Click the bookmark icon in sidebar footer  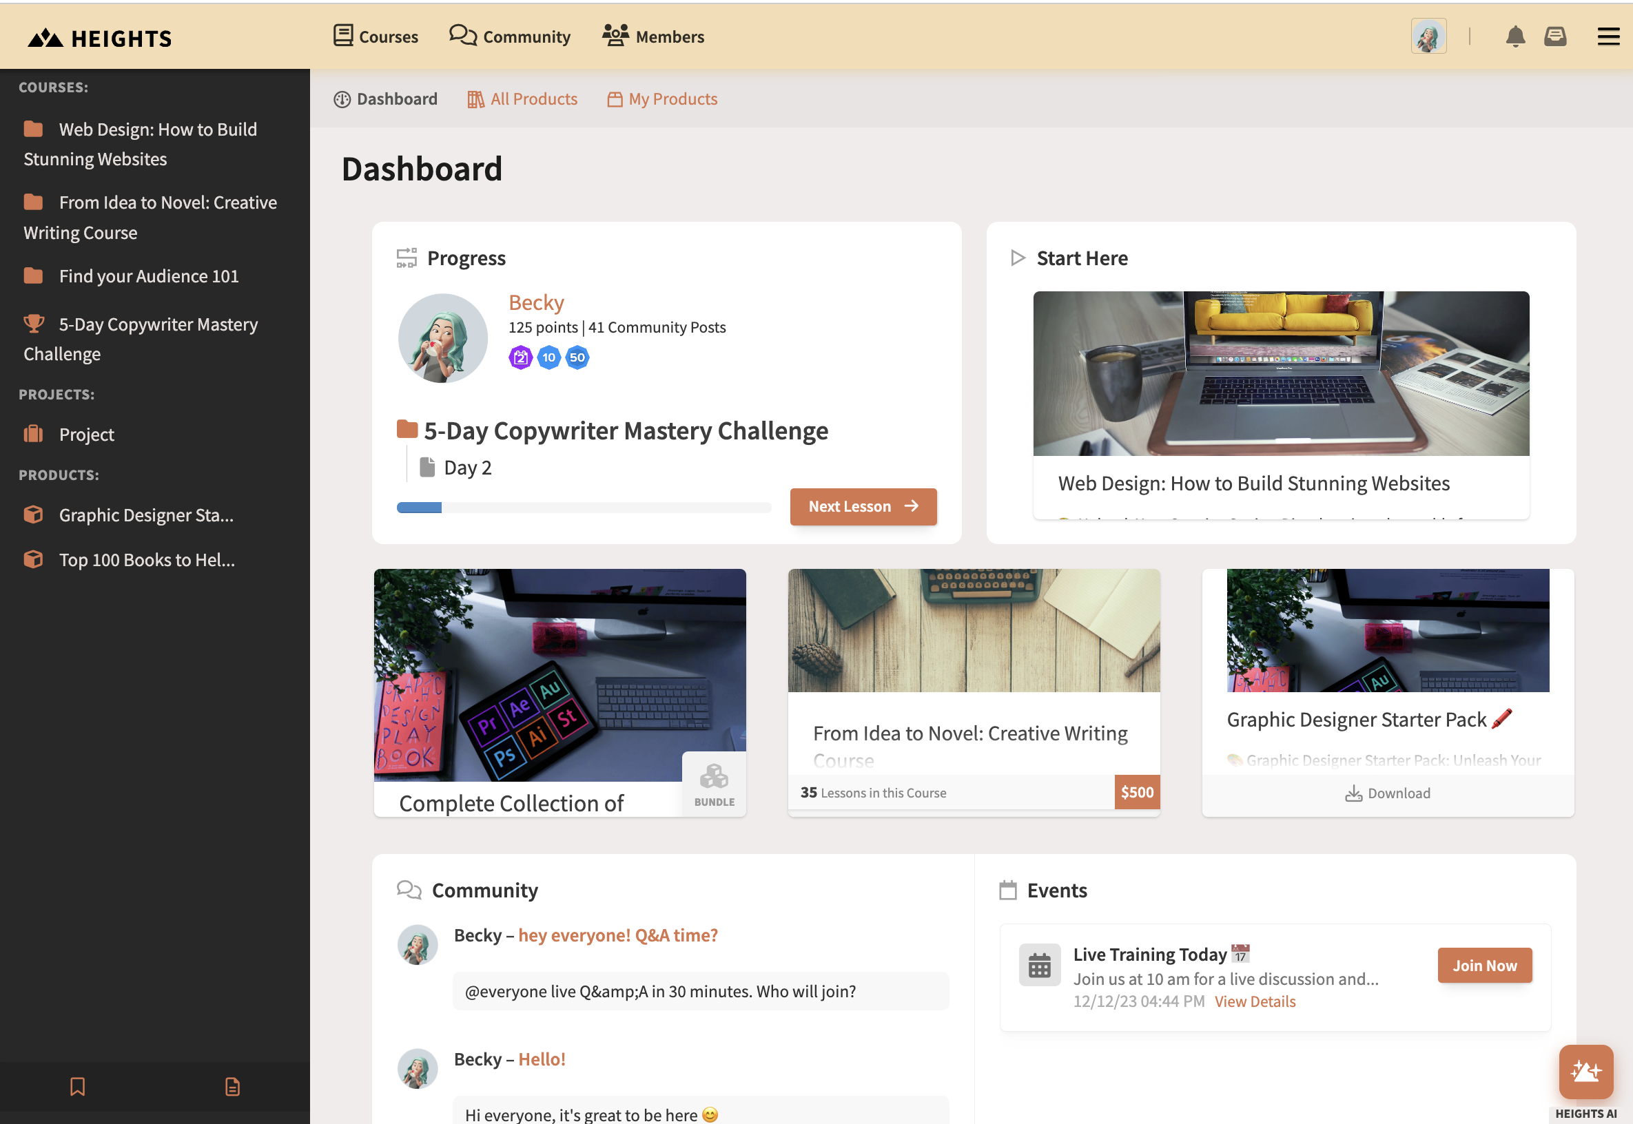coord(77,1087)
